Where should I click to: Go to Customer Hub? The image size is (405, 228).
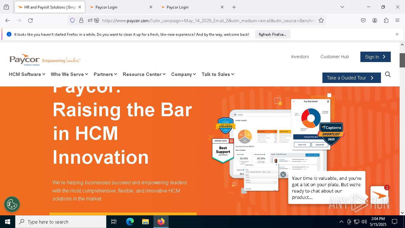(x=335, y=57)
